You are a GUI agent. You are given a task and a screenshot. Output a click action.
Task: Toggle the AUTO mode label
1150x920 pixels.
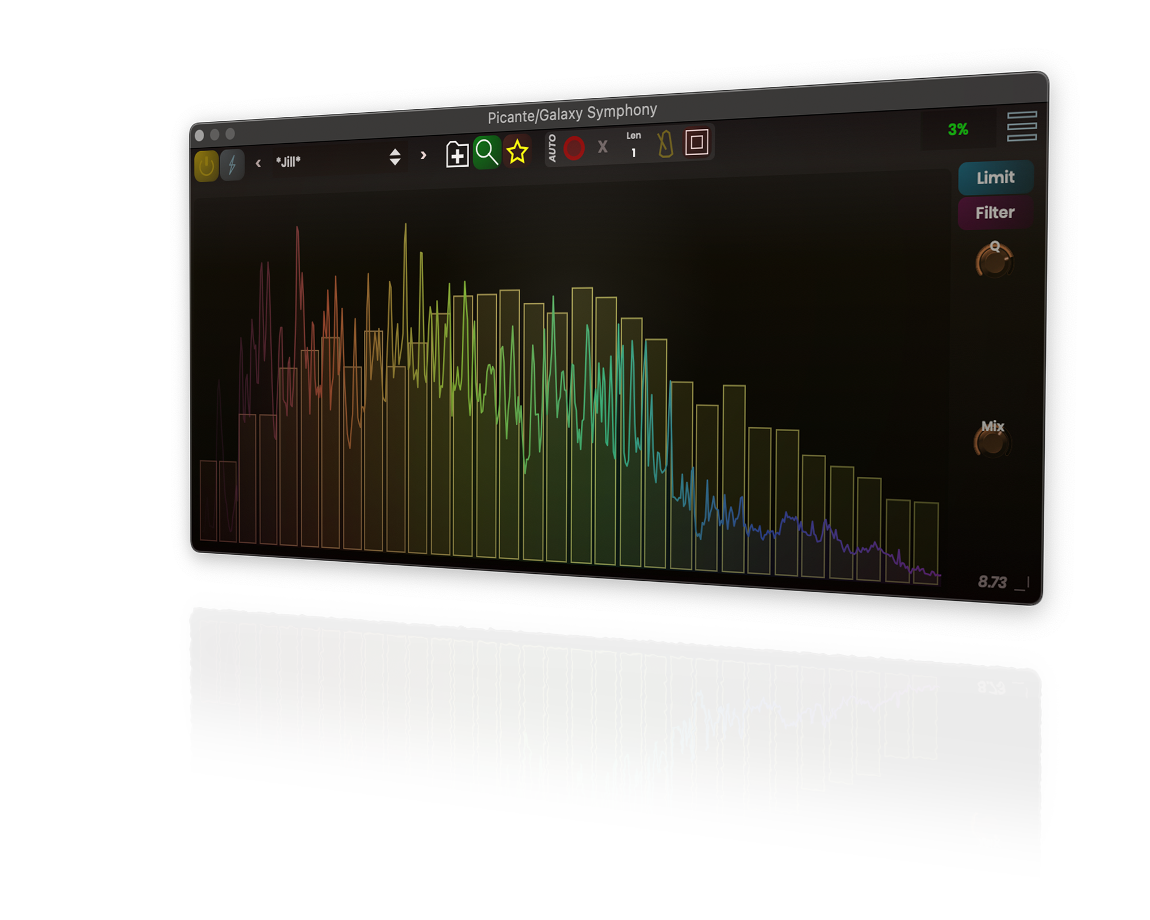[553, 148]
